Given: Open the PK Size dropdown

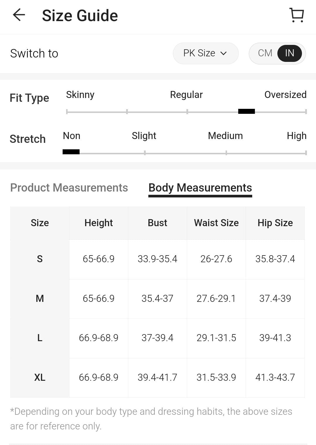Looking at the screenshot, I should point(205,53).
